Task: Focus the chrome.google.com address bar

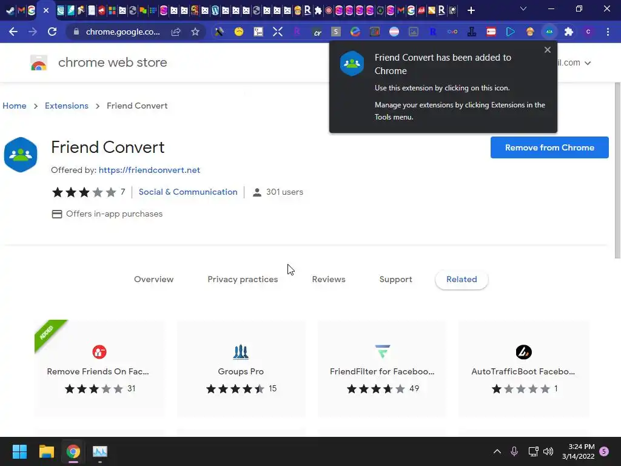Action: (x=123, y=32)
